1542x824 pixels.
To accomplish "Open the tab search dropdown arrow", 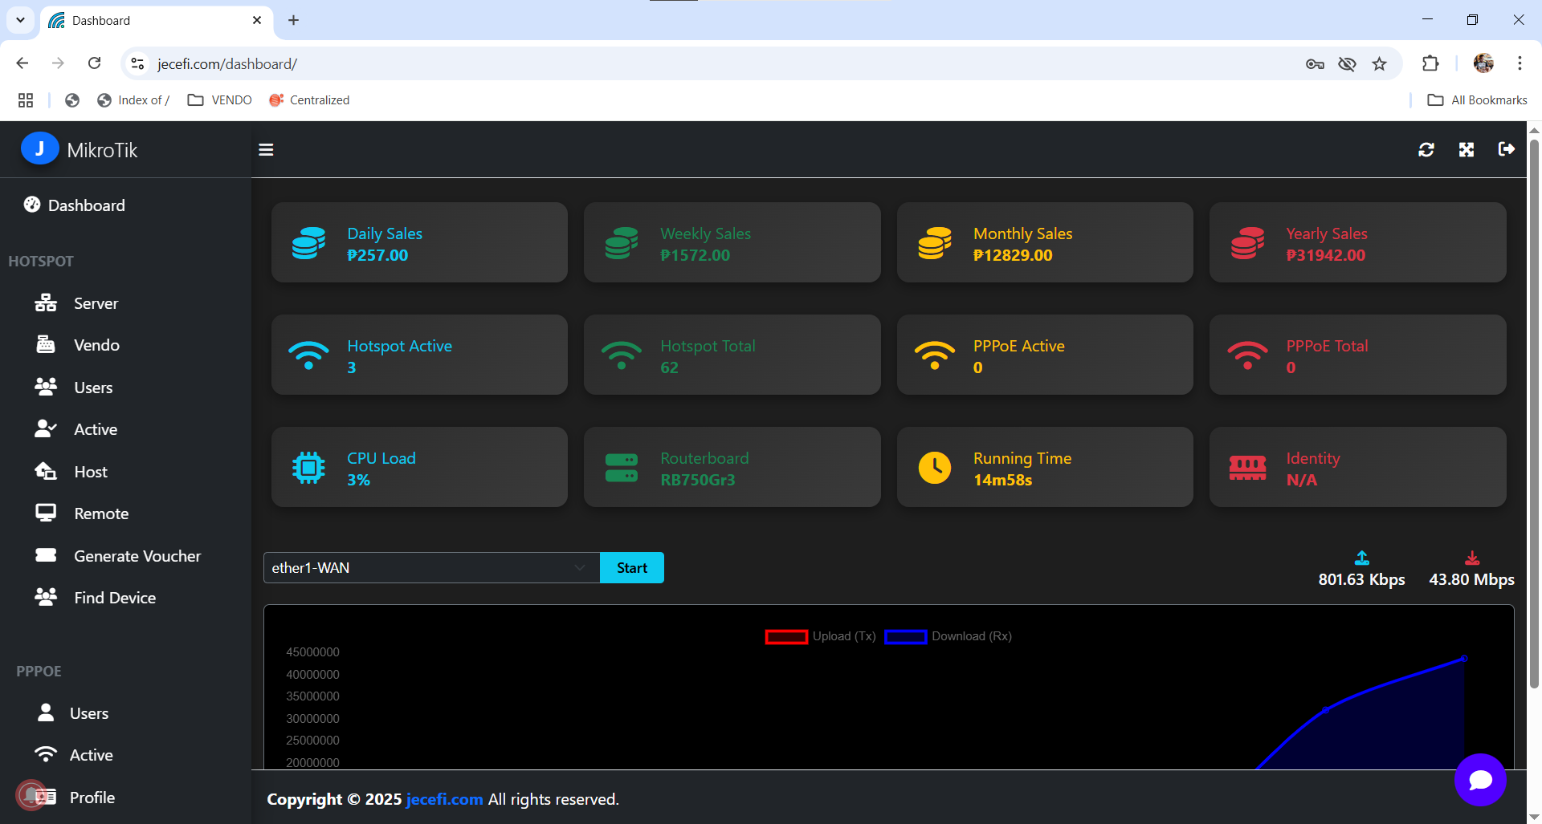I will pyautogui.click(x=20, y=20).
